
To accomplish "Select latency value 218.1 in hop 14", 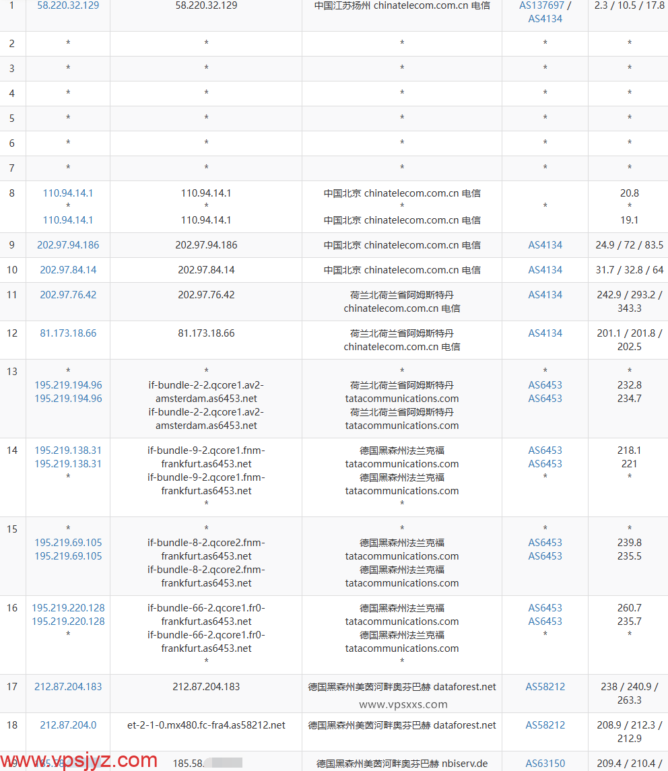I will 629,450.
